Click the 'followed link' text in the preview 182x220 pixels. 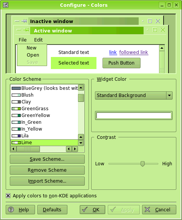point(134,52)
